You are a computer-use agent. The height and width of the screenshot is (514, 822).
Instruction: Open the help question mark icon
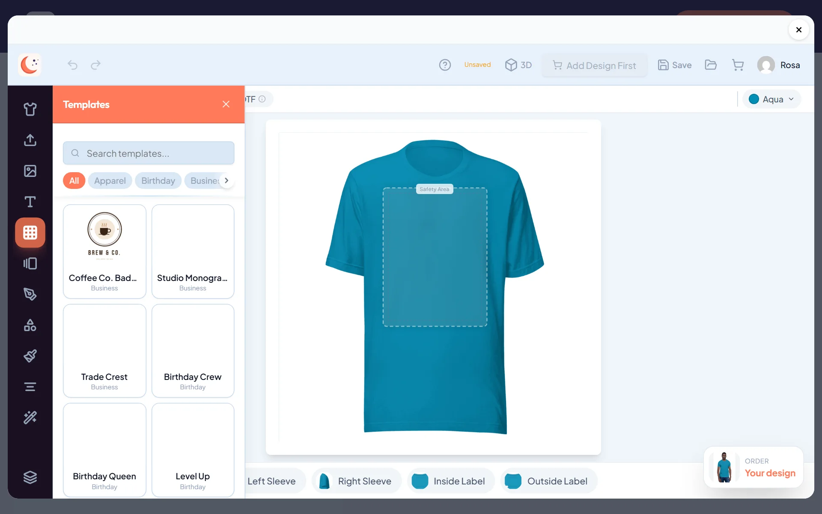445,65
